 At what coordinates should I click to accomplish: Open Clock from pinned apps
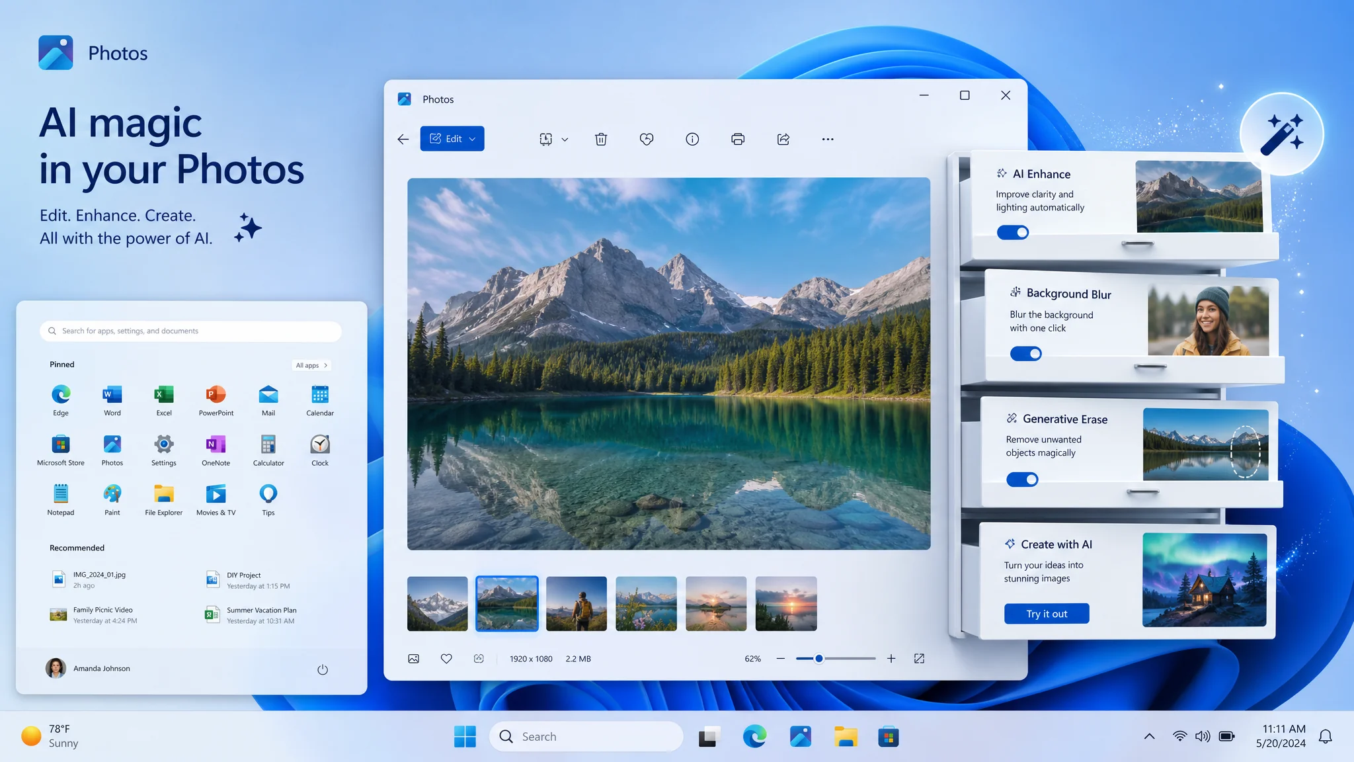click(320, 450)
